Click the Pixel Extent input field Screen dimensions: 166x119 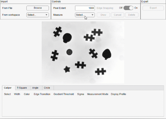click(85, 8)
